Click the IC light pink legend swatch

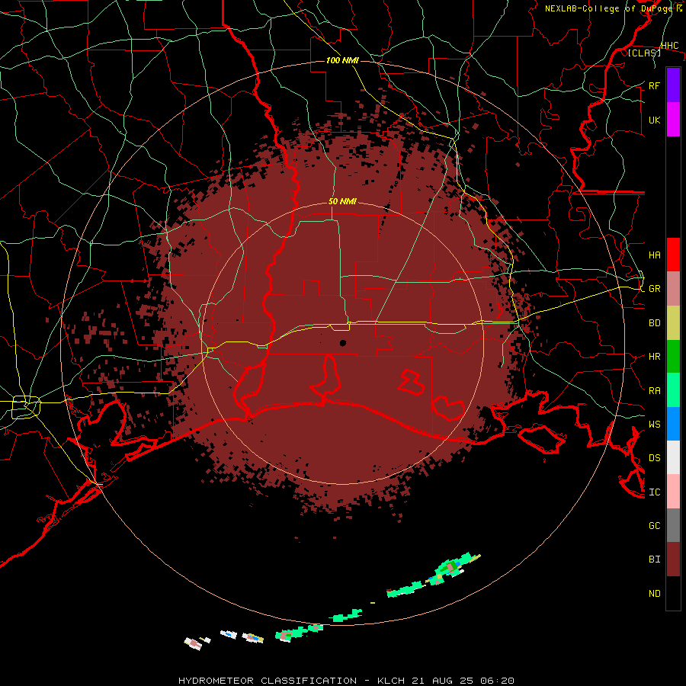click(673, 492)
